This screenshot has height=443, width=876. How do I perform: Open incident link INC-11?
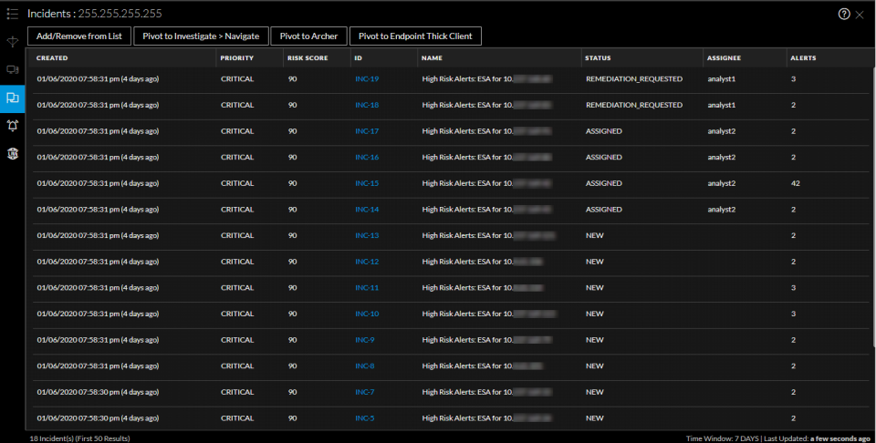pos(367,287)
